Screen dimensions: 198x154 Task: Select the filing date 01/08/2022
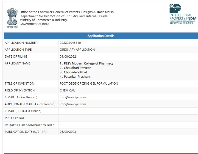(x=68, y=56)
